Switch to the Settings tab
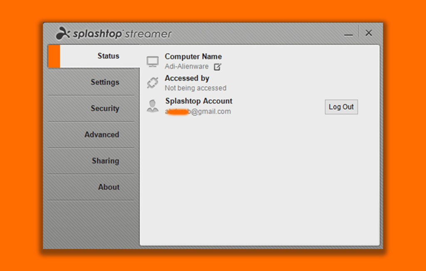 pos(105,82)
